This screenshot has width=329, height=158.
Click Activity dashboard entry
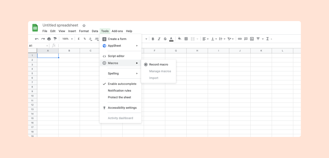click(120, 118)
